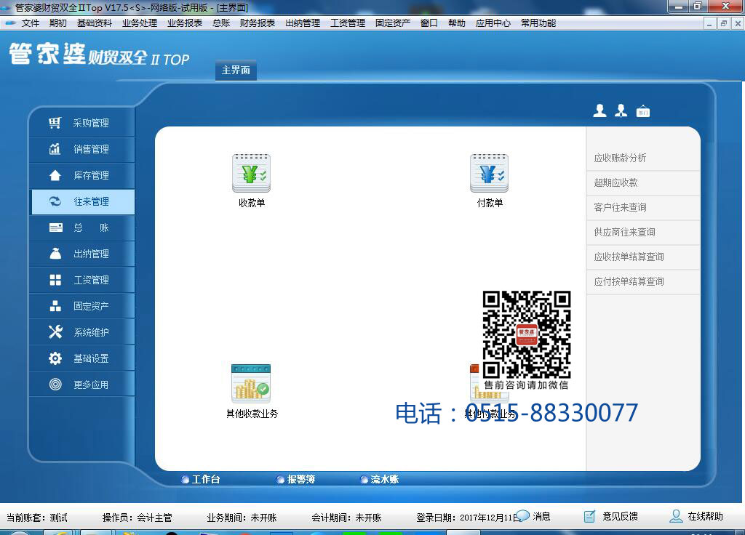The image size is (745, 535).
Task: Open 供应商往来查询 link
Action: (x=624, y=232)
